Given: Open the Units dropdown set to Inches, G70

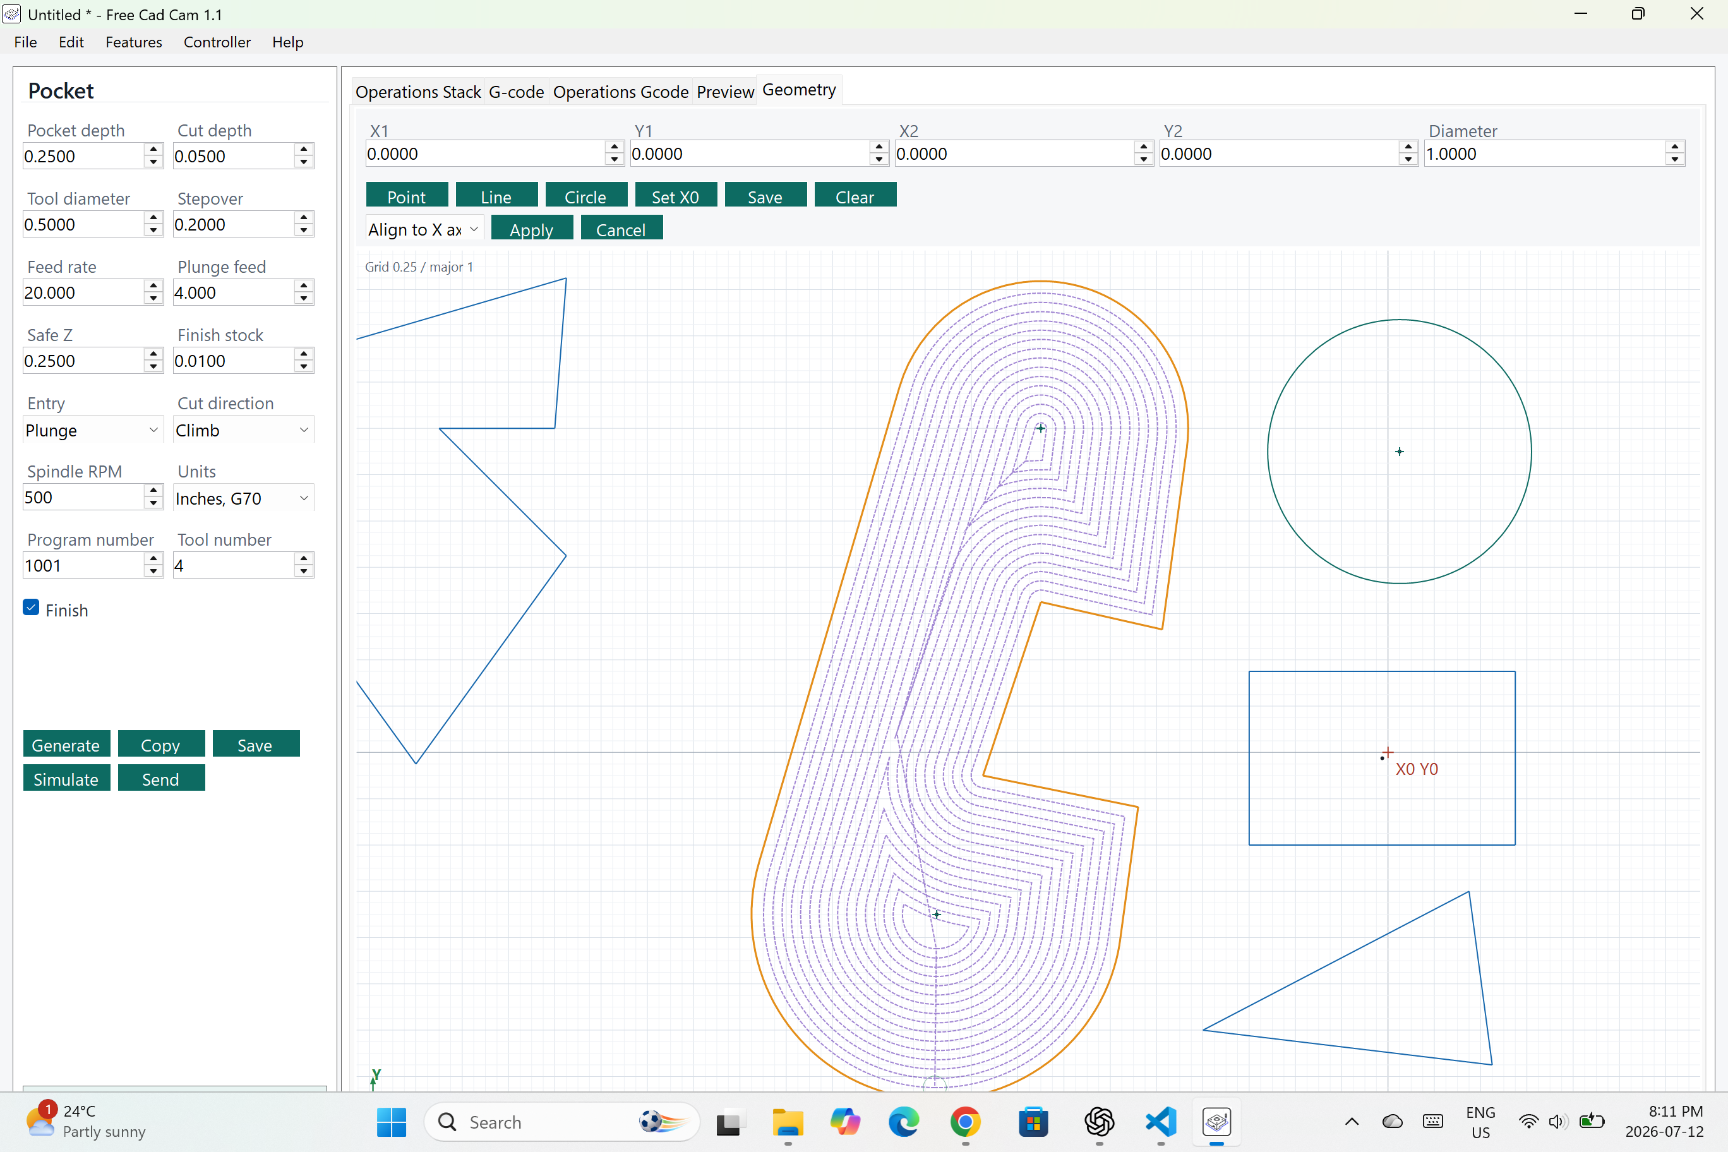Looking at the screenshot, I should [243, 498].
